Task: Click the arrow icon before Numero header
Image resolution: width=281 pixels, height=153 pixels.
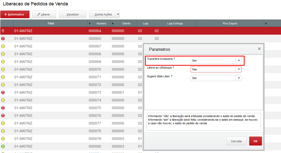Action: pos(90,24)
